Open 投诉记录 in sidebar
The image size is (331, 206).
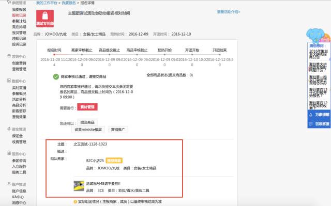[x=19, y=44]
